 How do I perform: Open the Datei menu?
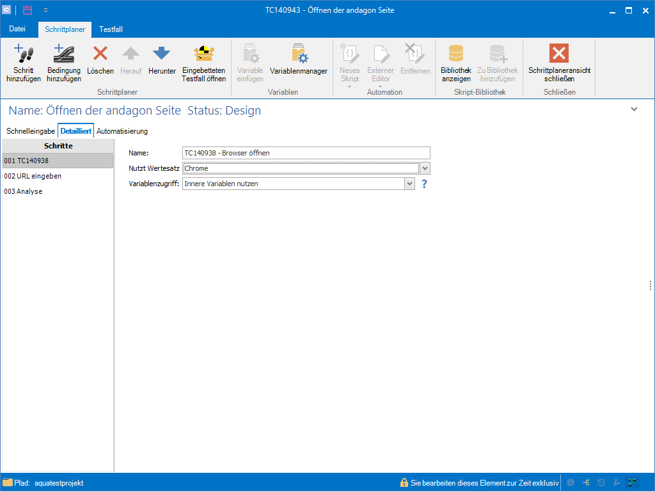18,29
